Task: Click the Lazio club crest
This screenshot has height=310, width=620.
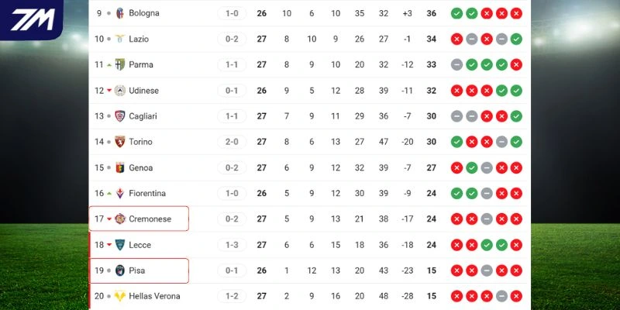Action: click(120, 39)
